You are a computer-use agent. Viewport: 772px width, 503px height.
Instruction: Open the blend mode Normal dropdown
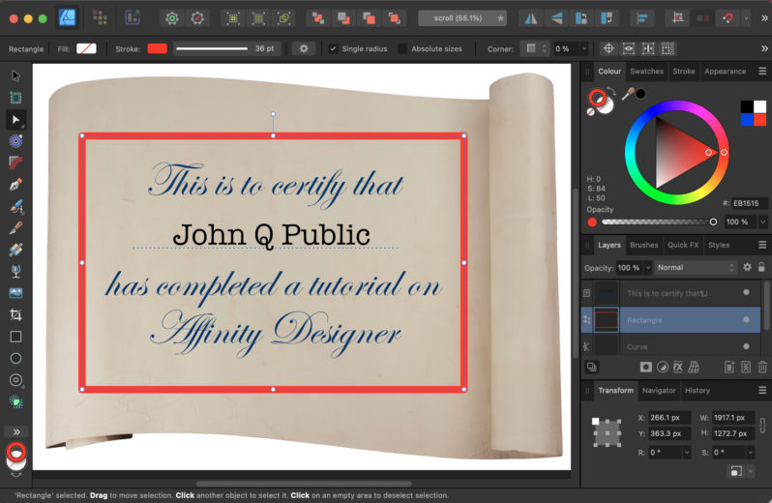click(696, 267)
